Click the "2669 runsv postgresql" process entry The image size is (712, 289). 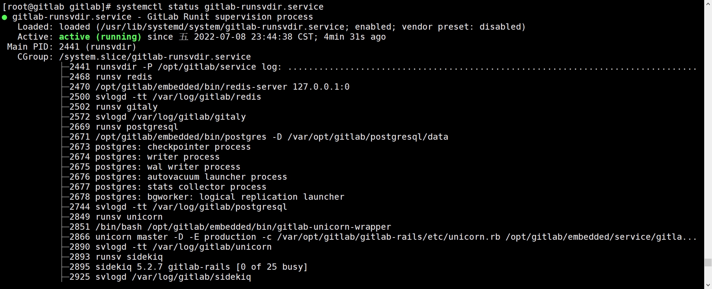pyautogui.click(x=123, y=127)
